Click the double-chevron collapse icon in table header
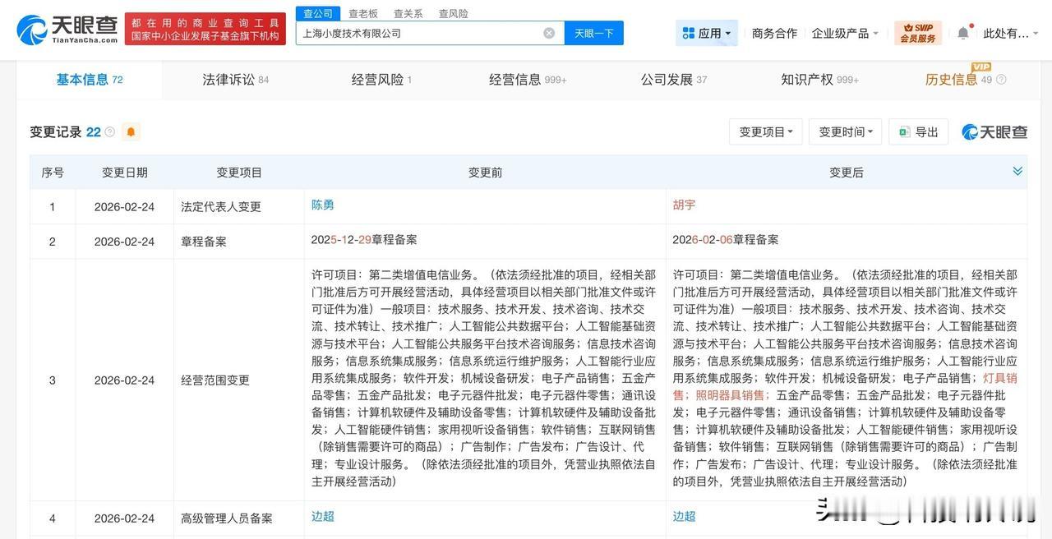This screenshot has width=1052, height=539. click(1017, 171)
